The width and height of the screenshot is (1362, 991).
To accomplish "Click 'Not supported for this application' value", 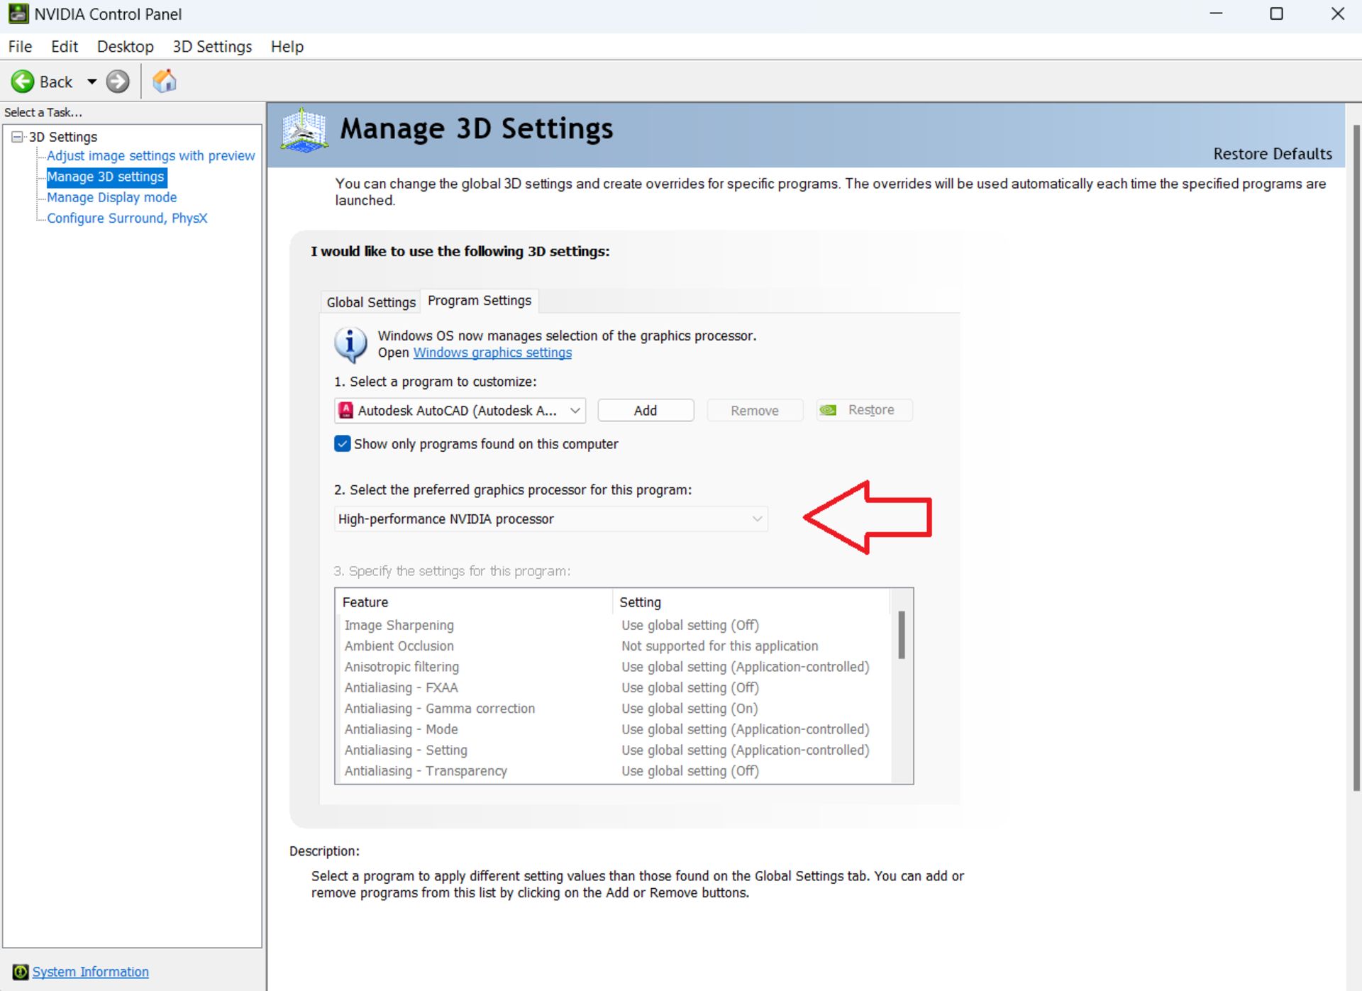I will click(719, 646).
